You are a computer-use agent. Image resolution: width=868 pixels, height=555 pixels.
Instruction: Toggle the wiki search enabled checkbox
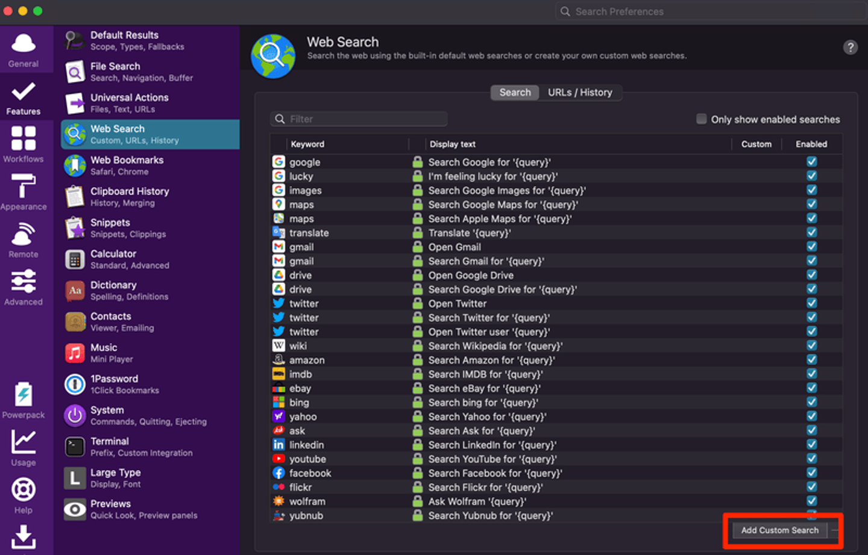812,346
